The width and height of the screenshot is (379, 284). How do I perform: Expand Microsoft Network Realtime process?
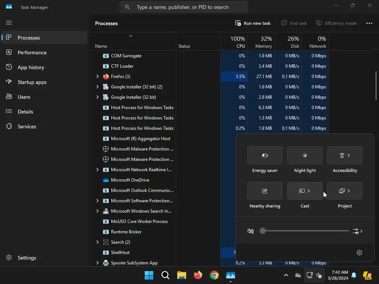tap(97, 169)
